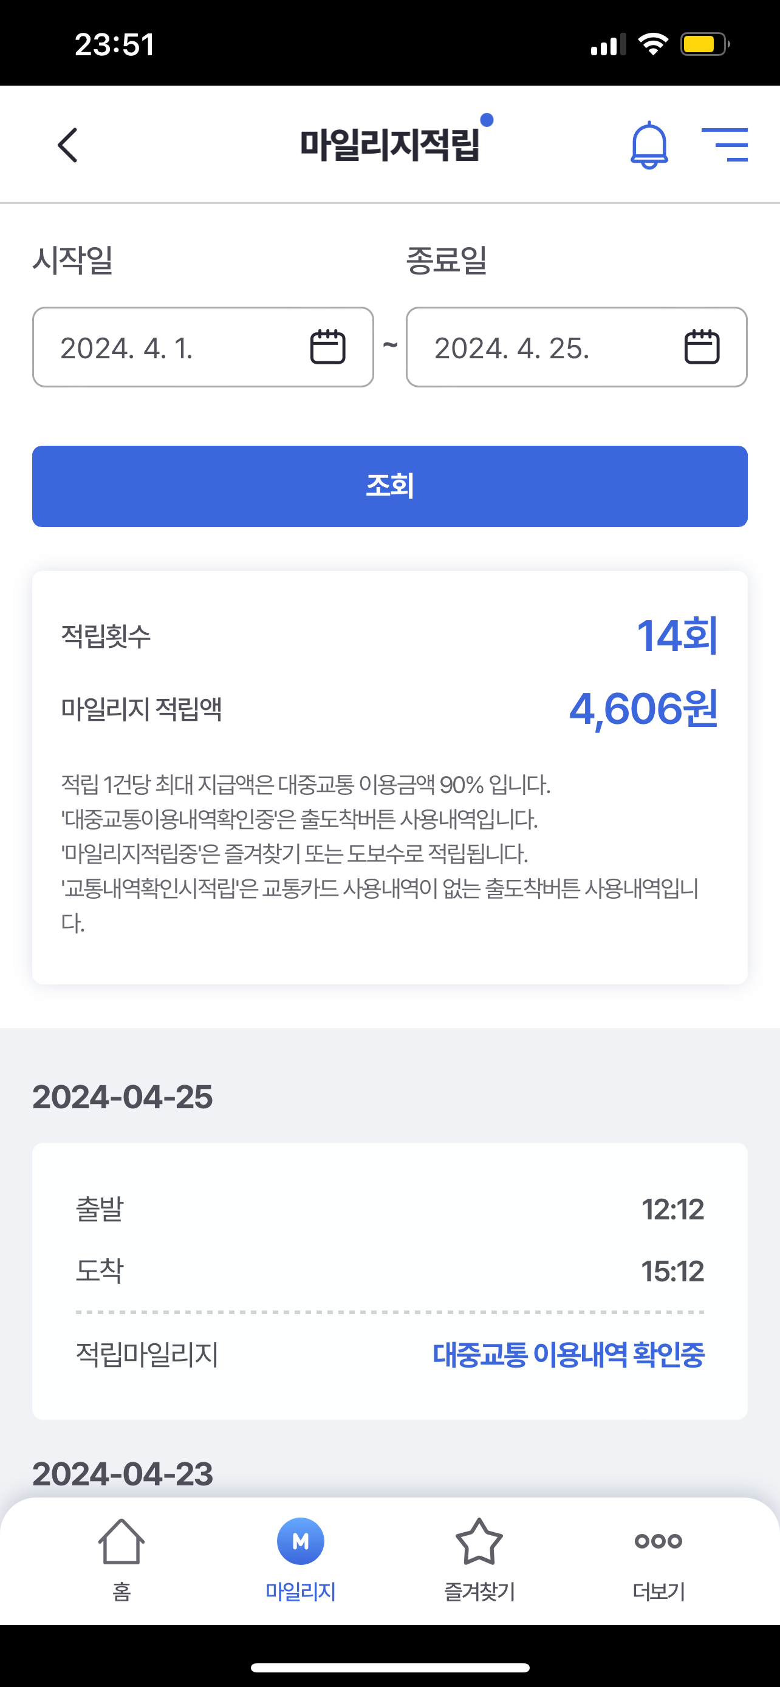Open calendar picker for end date
The height and width of the screenshot is (1687, 780).
tap(702, 347)
